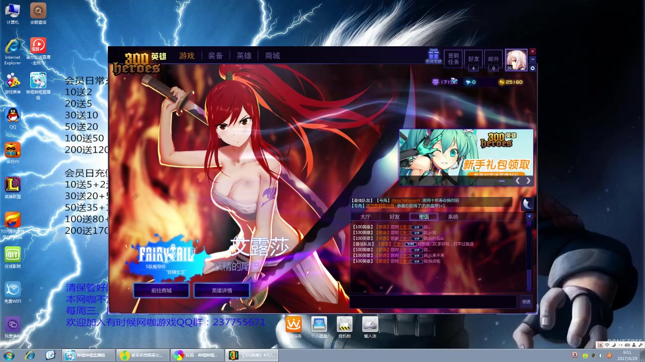645x362 pixels.
Task: Show next banner with right arrow
Action: pos(528,180)
